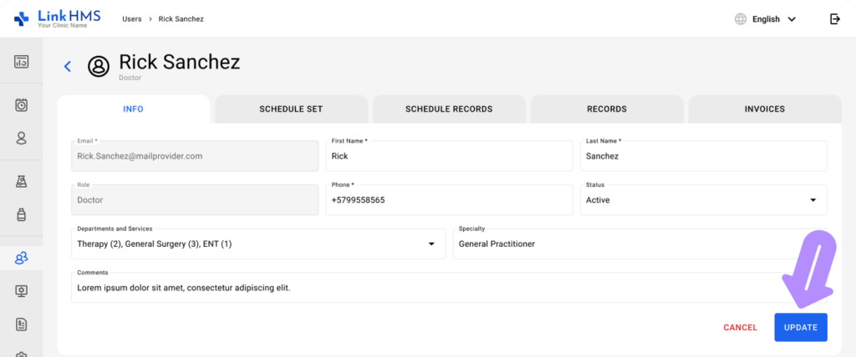Click the Last Name input field
This screenshot has height=357, width=856.
point(704,156)
